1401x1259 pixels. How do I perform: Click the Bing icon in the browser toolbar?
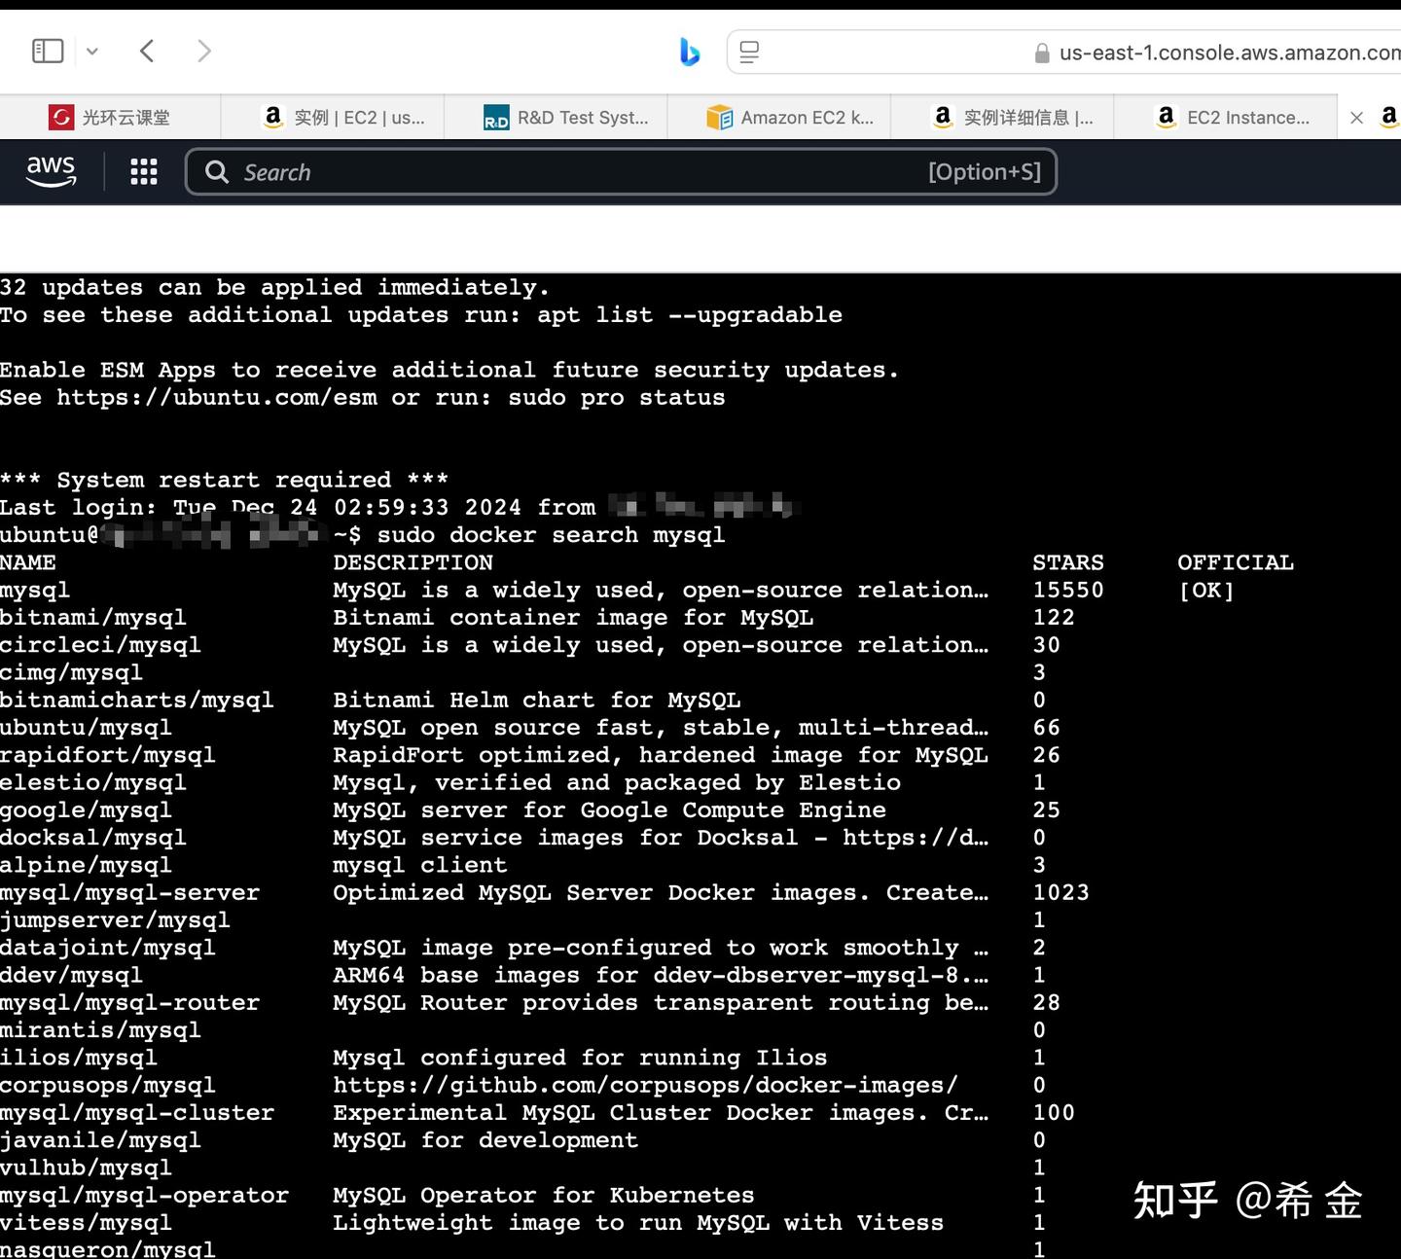click(690, 54)
